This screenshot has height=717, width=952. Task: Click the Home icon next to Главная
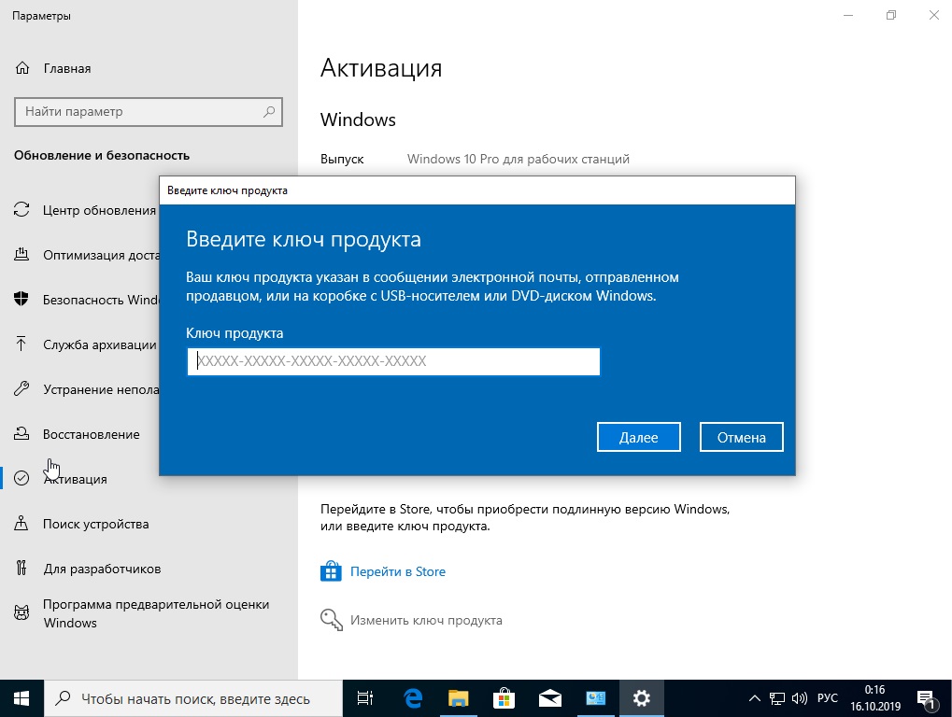(21, 68)
